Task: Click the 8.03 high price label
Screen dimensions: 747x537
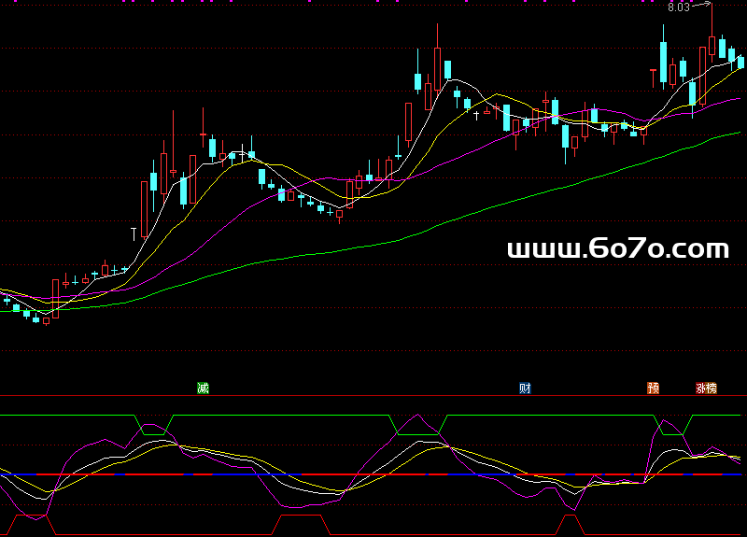Action: 679,7
